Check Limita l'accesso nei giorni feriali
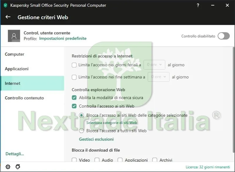 click(74, 65)
